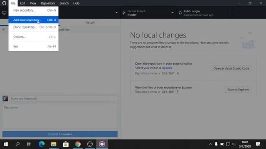Click the Fetch origin sync icon
The height and width of the screenshot is (149, 266).
click(180, 13)
